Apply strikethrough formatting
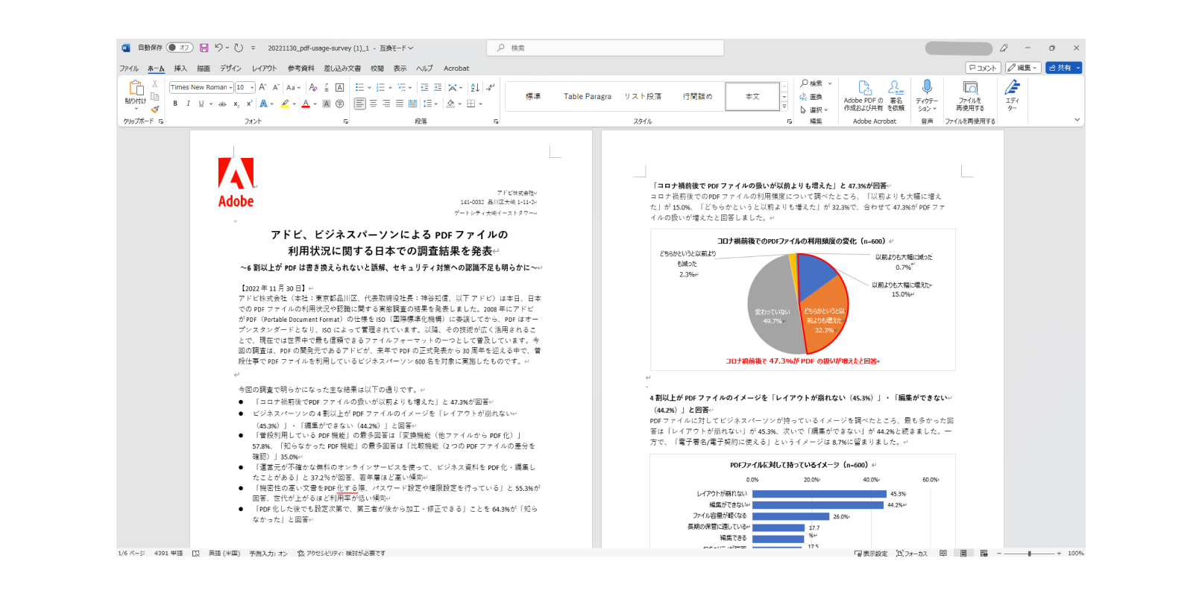 (x=222, y=104)
